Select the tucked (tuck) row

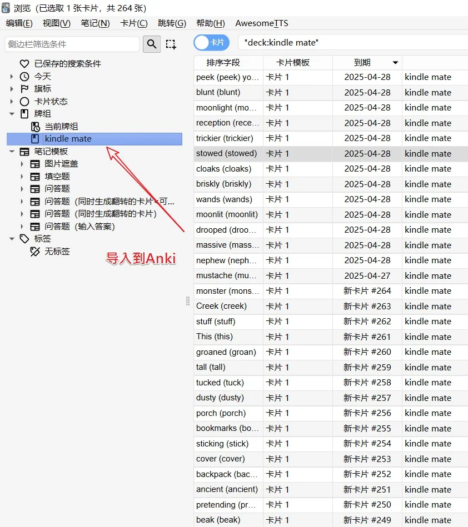[x=331, y=383]
